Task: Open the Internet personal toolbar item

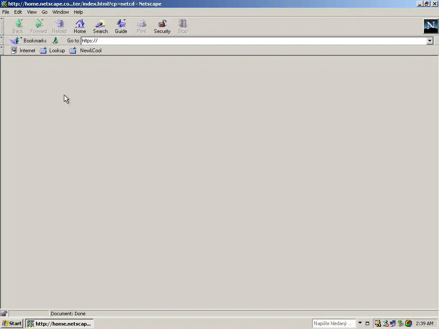Action: coord(23,51)
